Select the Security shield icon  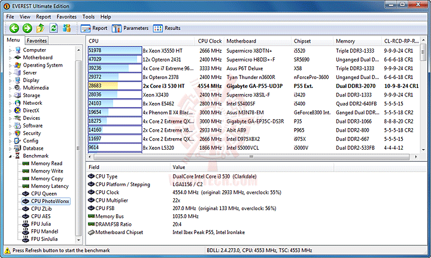coord(18,133)
